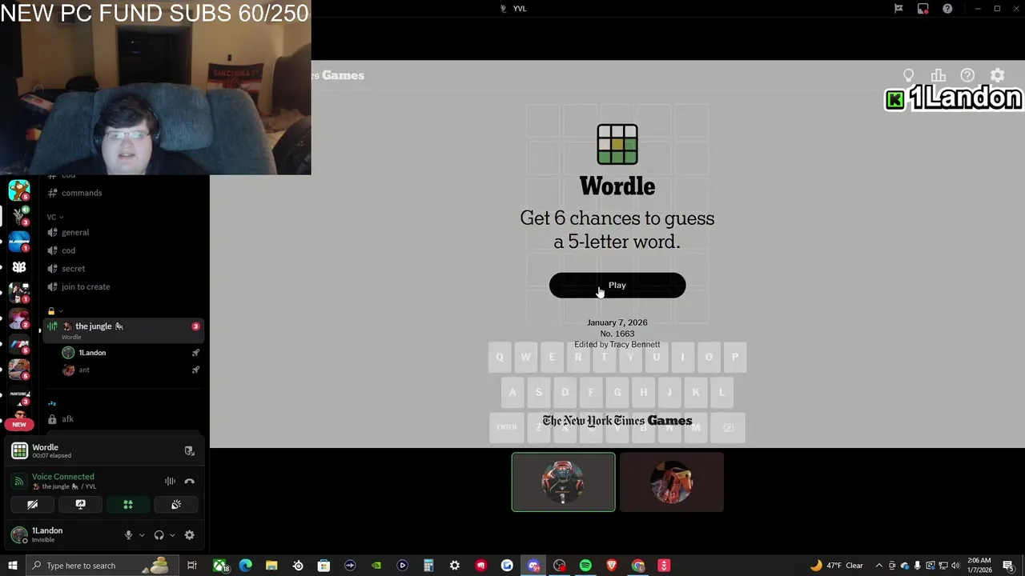This screenshot has width=1025, height=576.
Task: Open Microsoft Edge from the taskbar
Action: (245, 566)
